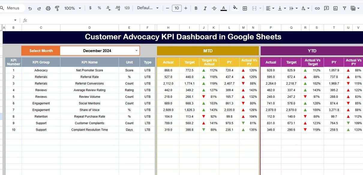
Task: Open the horizontal align menu
Action: (270, 8)
